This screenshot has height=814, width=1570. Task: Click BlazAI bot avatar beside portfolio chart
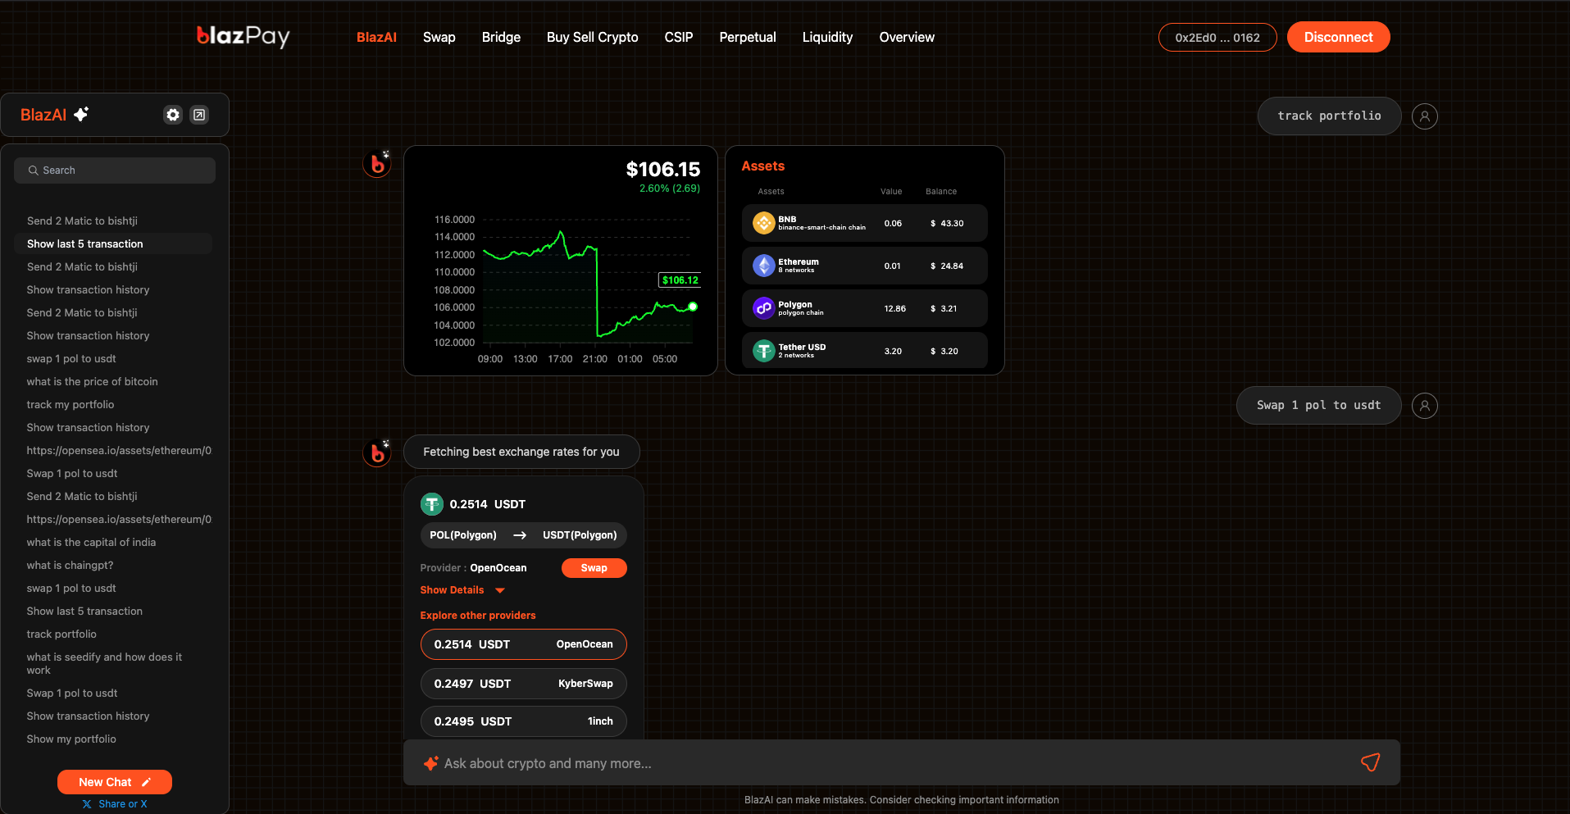[377, 164]
